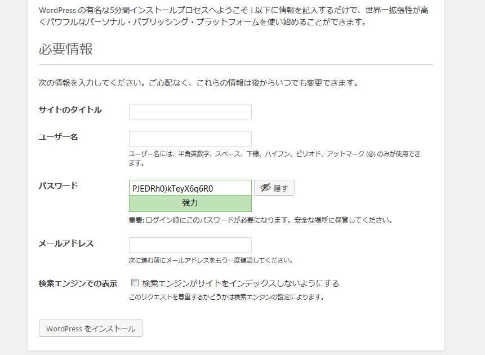This screenshot has width=485, height=355.
Task: Click the WordPress welcome paragraph text
Action: (x=234, y=16)
